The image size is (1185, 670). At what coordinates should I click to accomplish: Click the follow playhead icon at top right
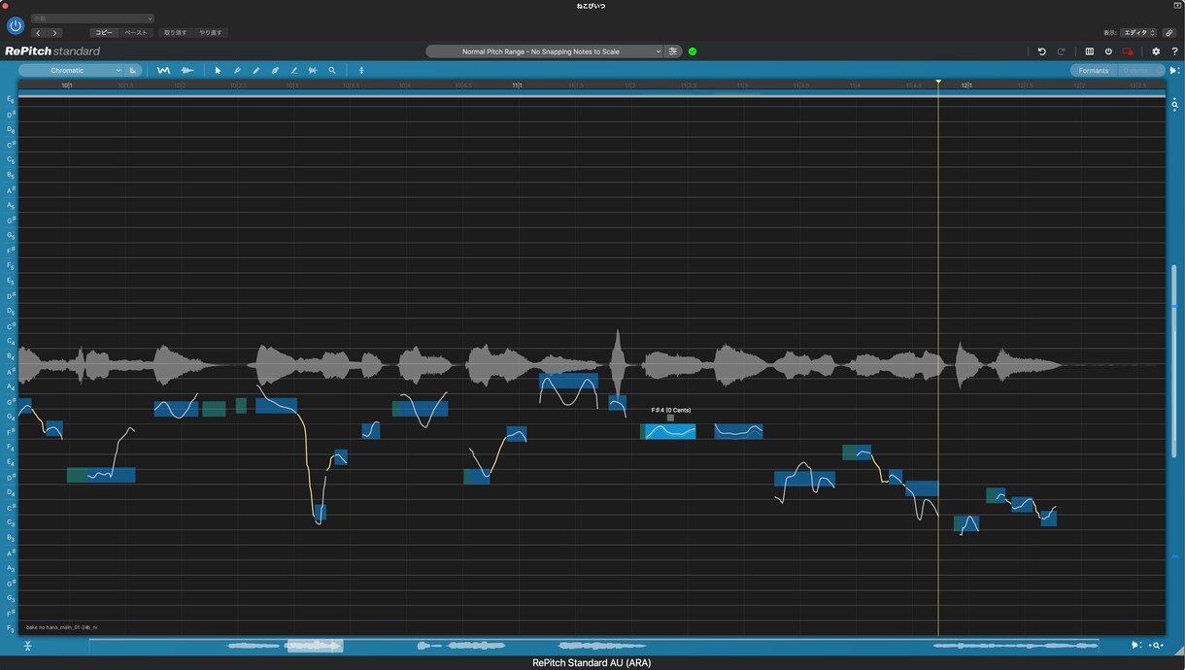pyautogui.click(x=1174, y=70)
